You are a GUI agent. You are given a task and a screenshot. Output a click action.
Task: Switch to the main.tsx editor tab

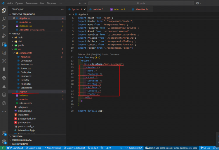[97, 9]
